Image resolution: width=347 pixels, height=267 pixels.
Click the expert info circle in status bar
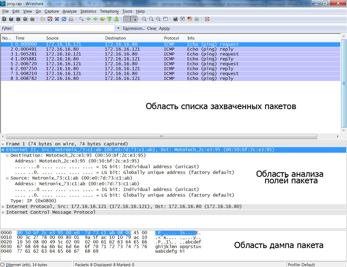2,265
